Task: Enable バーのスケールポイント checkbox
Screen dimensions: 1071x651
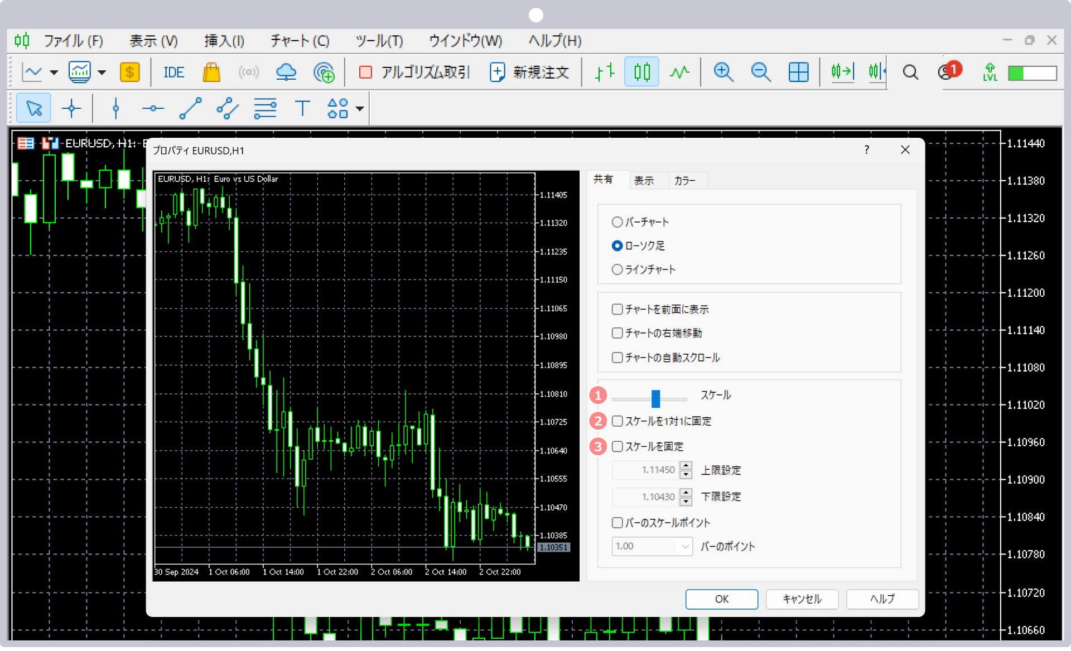Action: pyautogui.click(x=617, y=523)
